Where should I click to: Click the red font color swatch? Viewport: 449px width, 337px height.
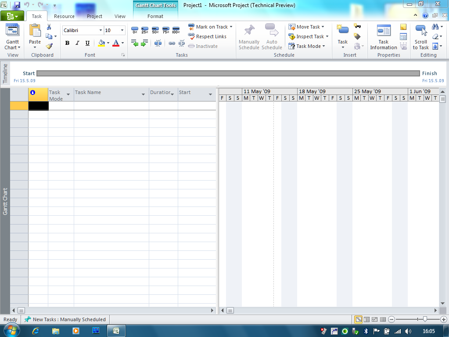[116, 43]
